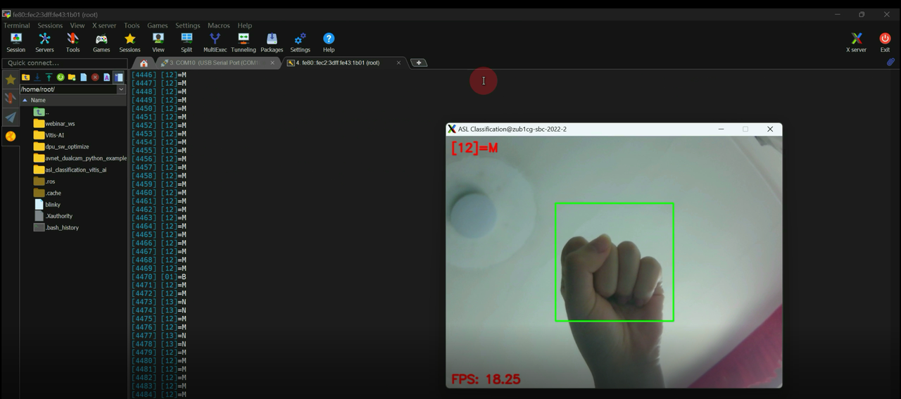Open the Terminal menu
The image size is (901, 399).
tap(17, 25)
